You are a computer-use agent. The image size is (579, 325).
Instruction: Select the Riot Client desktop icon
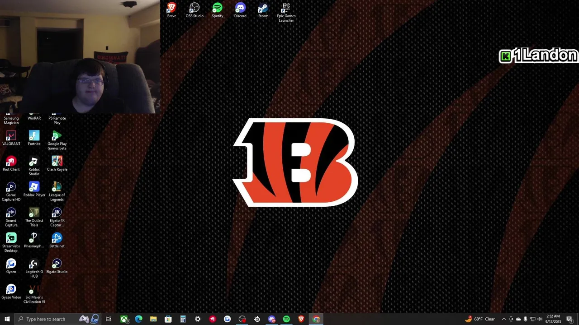11,164
